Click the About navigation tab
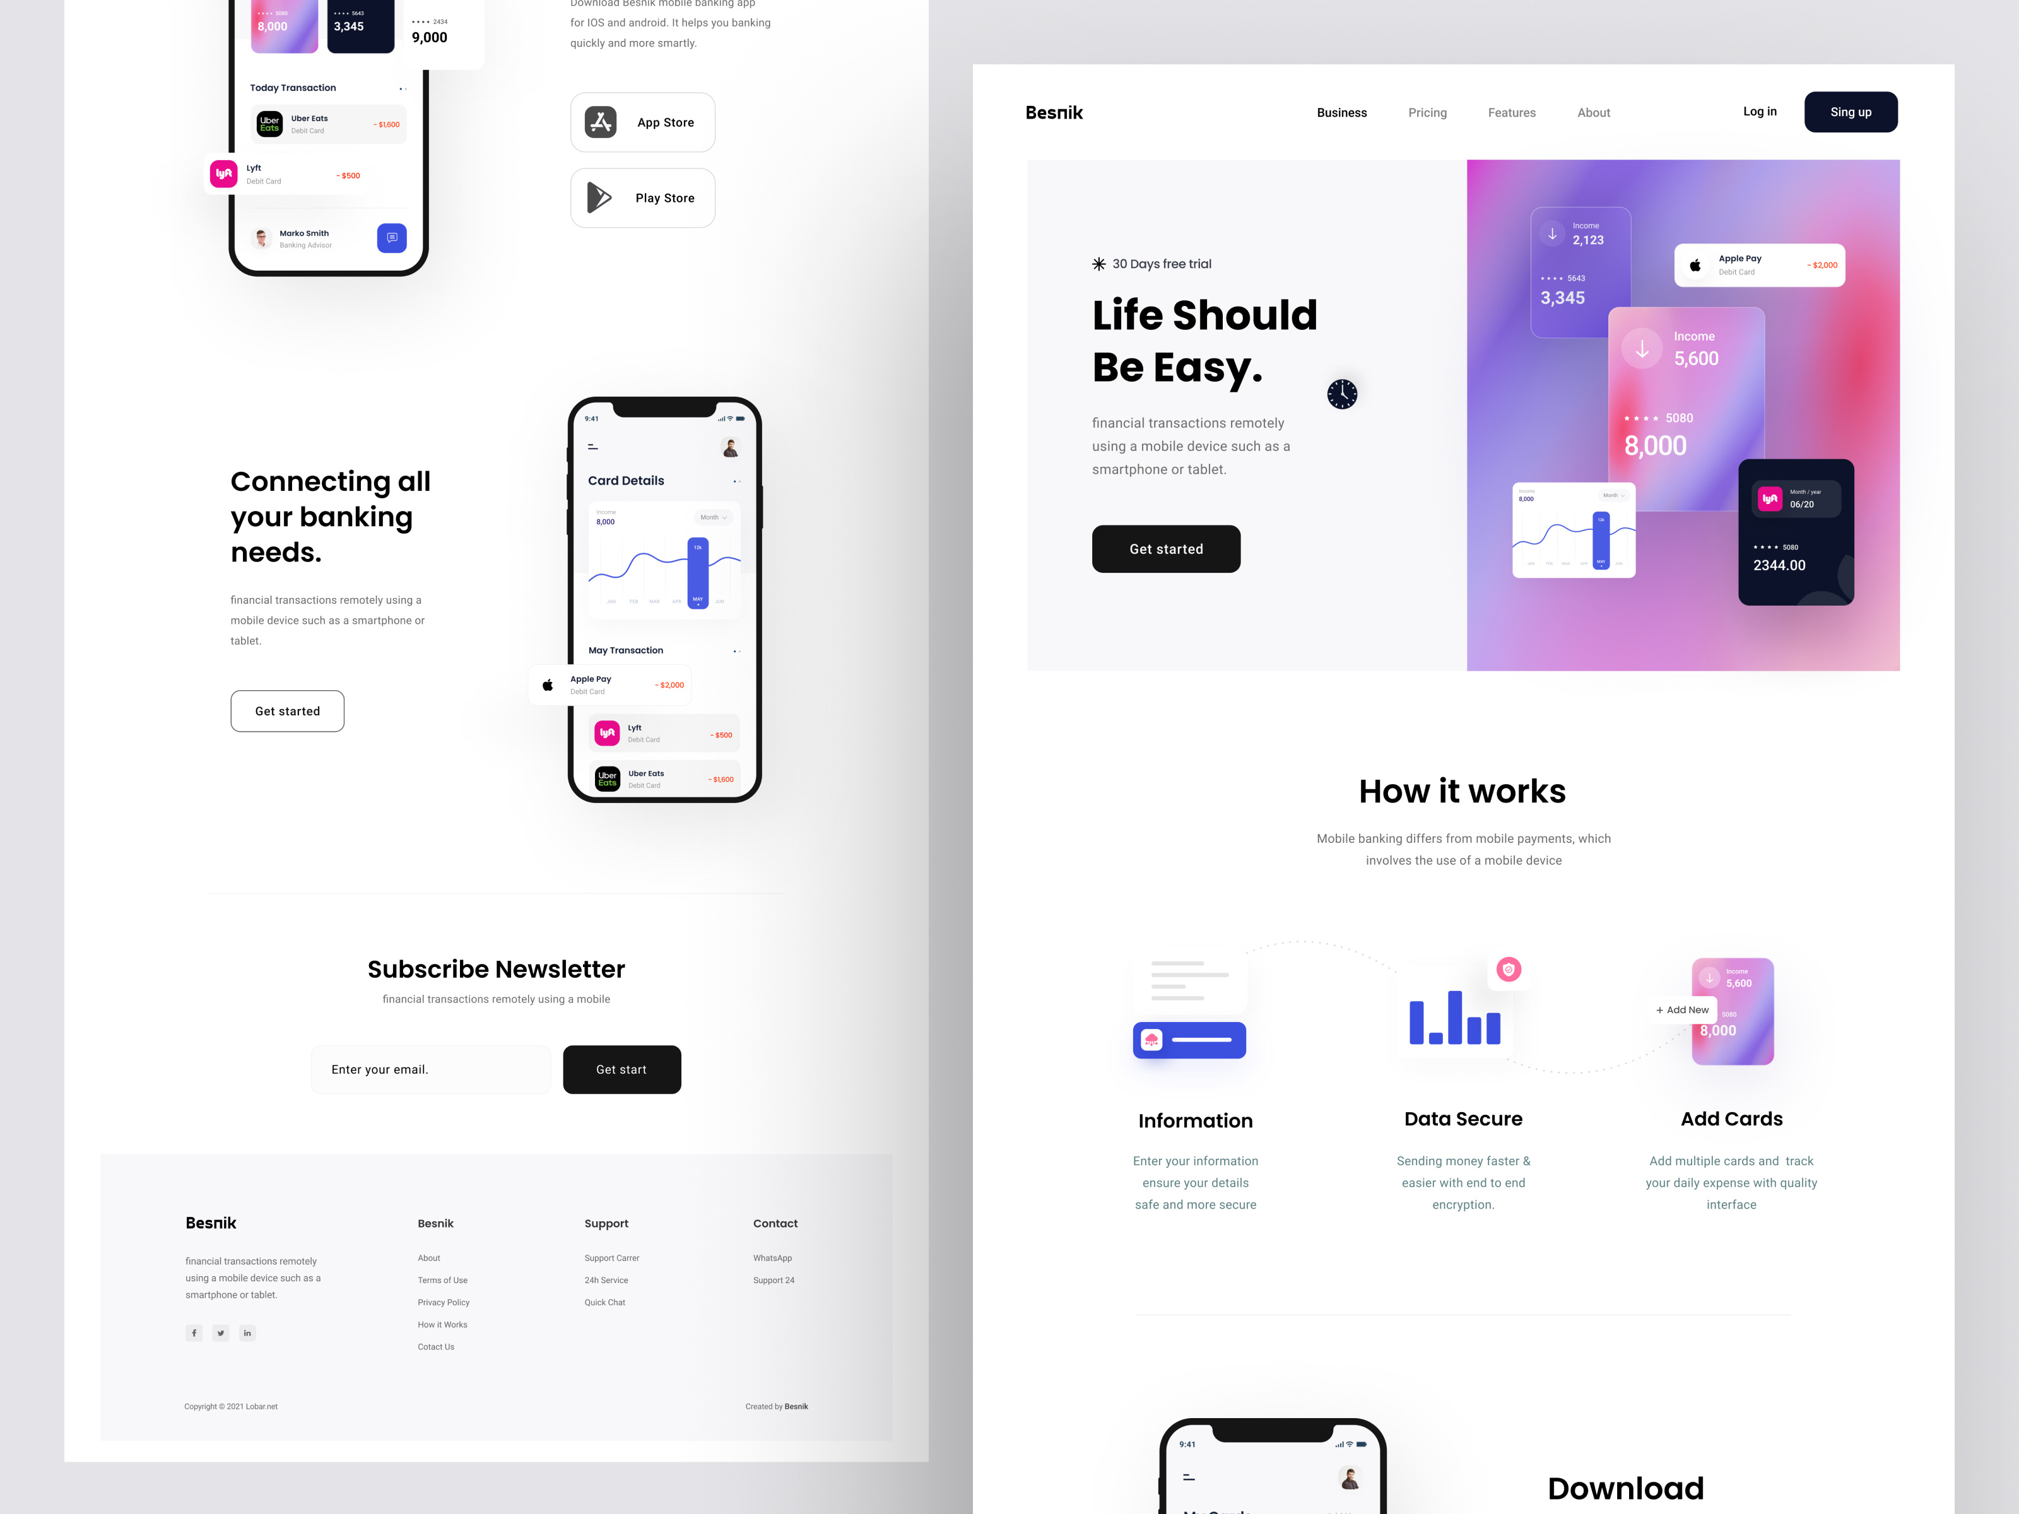This screenshot has height=1514, width=2019. click(1594, 111)
